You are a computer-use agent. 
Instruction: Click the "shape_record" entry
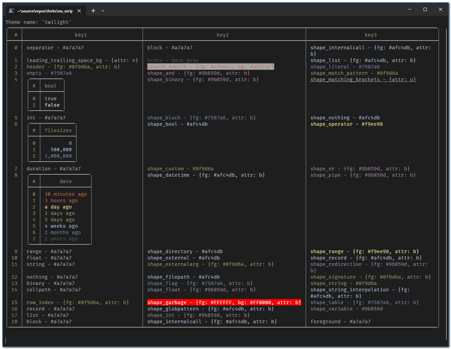366,258
